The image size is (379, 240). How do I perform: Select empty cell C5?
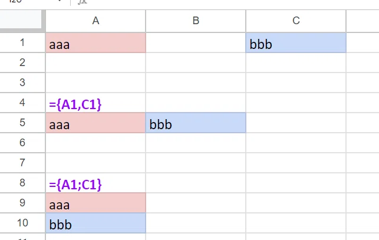coord(296,123)
